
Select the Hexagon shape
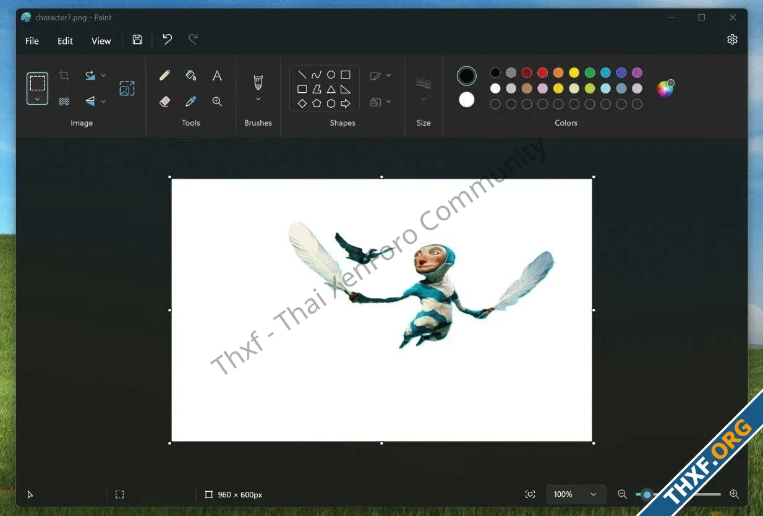(x=331, y=103)
